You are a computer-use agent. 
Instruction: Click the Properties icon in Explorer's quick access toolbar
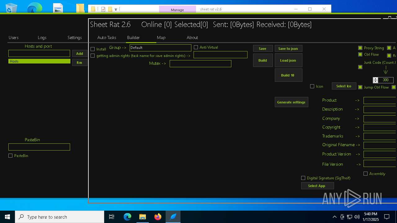[103, 9]
